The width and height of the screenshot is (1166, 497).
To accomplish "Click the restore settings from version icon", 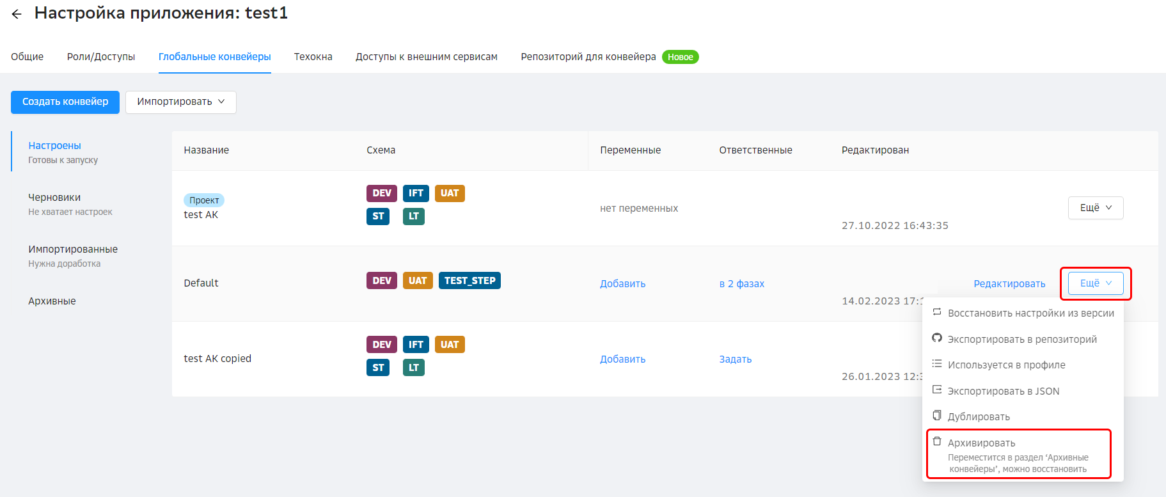I will 937,312.
